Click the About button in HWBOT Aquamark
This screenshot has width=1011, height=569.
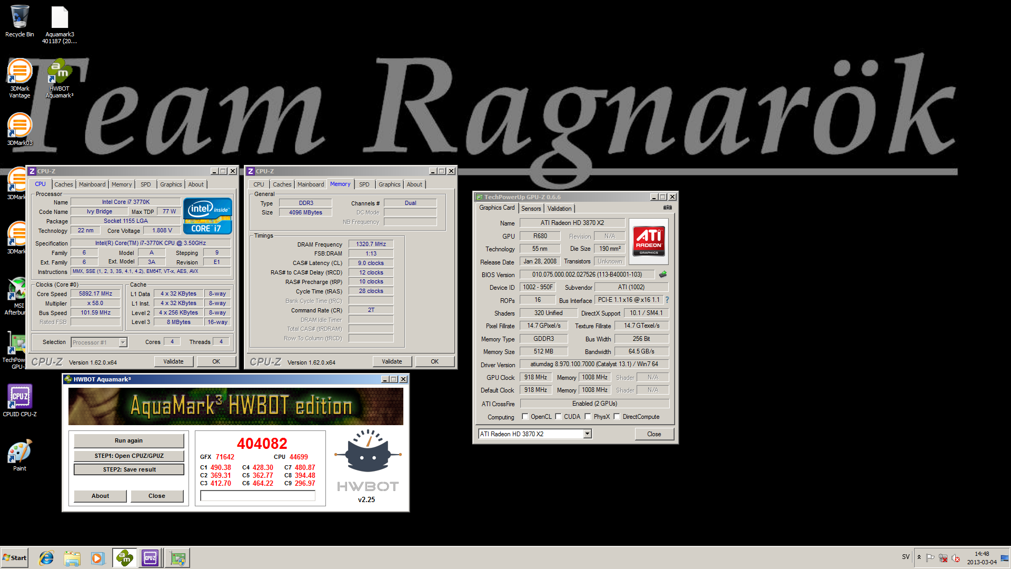pyautogui.click(x=100, y=496)
